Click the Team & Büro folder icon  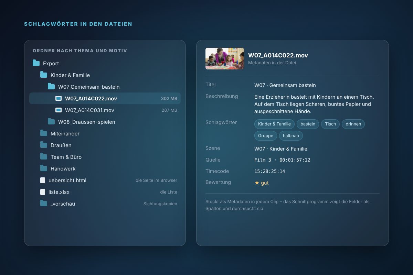[44, 157]
